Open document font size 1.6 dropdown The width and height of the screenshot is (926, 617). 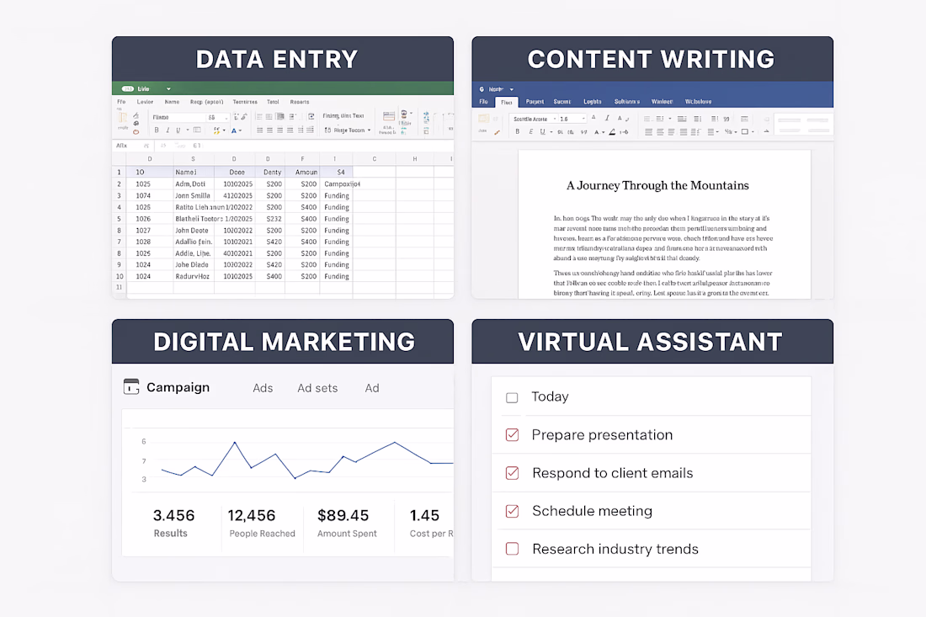click(583, 119)
